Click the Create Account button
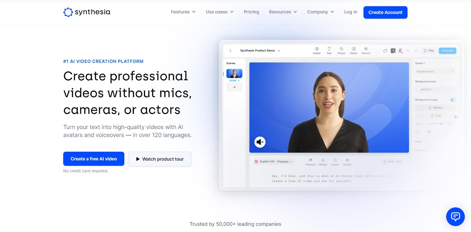Viewport: 471px width, 232px height. click(385, 12)
